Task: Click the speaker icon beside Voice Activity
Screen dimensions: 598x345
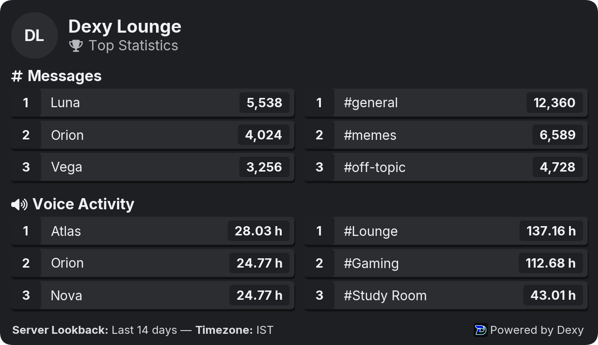Action: coord(19,204)
